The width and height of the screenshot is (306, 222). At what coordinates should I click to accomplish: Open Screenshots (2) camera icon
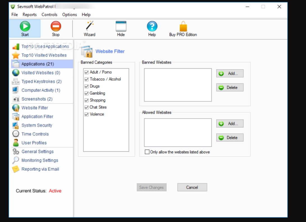(16, 99)
